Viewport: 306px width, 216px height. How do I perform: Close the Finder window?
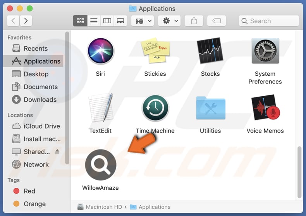[x=10, y=9]
